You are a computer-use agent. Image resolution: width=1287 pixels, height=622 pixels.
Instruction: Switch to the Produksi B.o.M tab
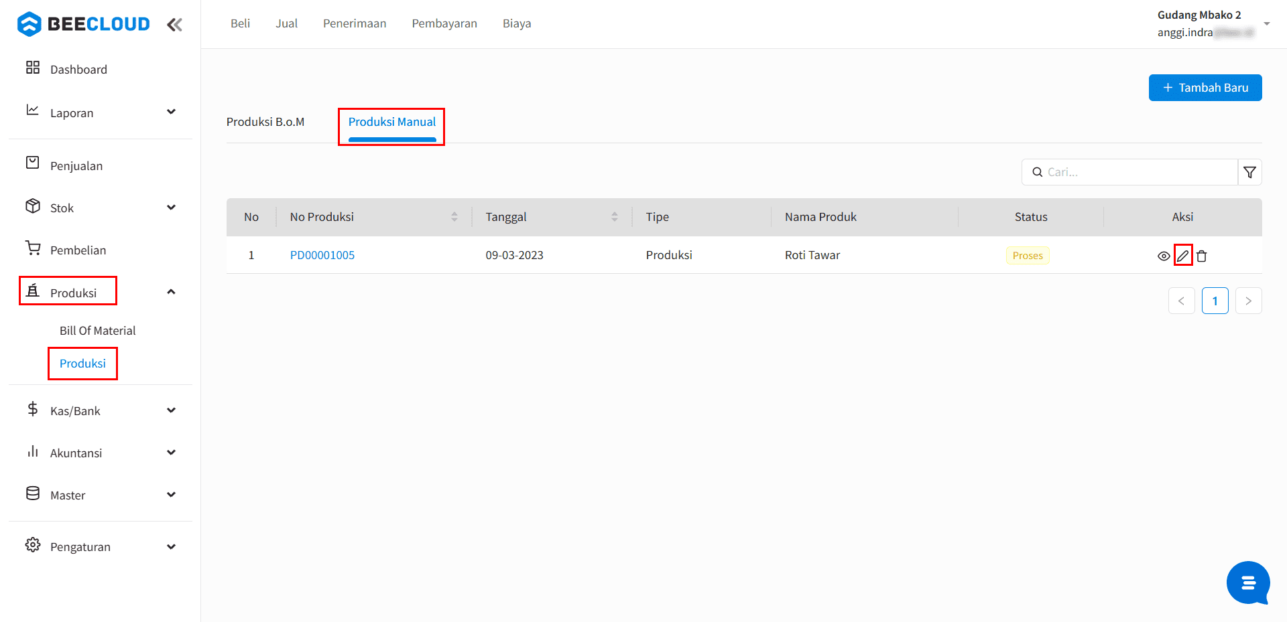coord(265,122)
